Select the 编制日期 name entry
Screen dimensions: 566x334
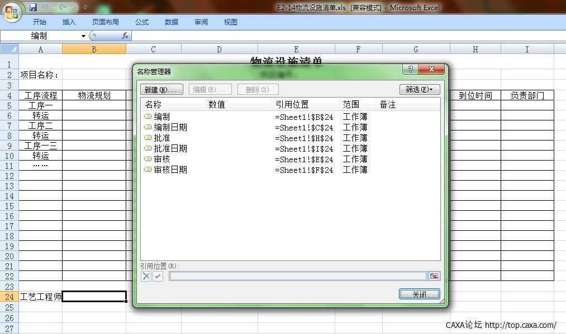click(x=170, y=127)
